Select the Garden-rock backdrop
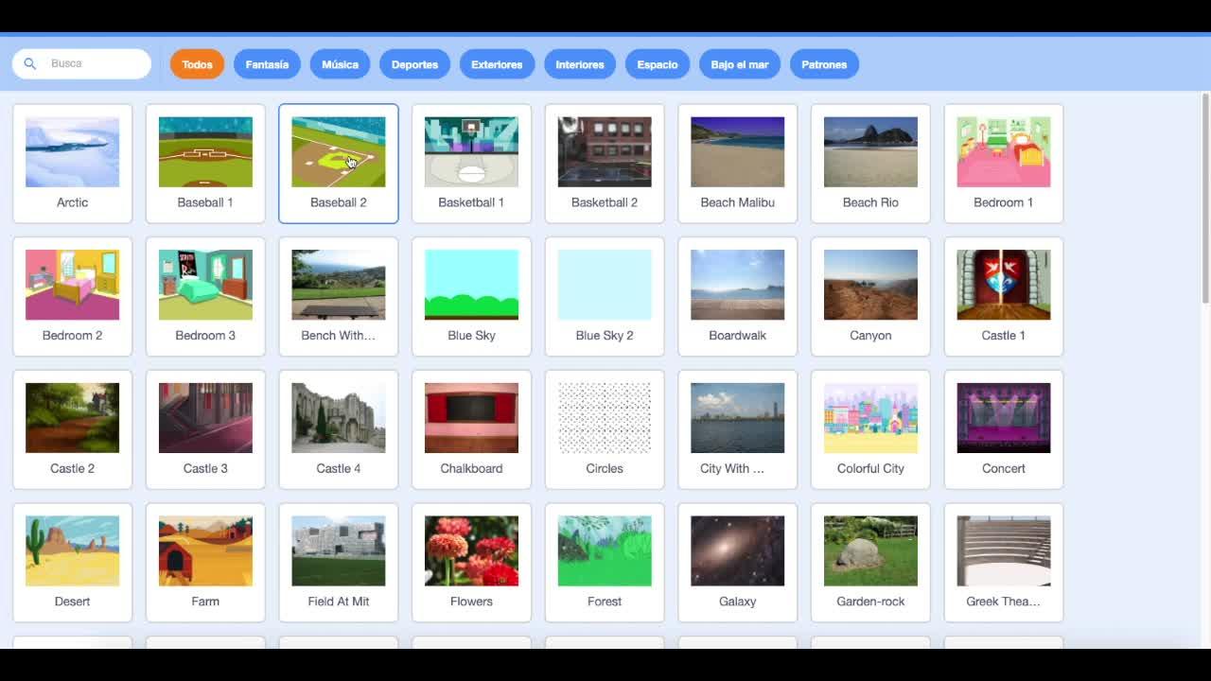Viewport: 1211px width, 681px height. coord(870,563)
